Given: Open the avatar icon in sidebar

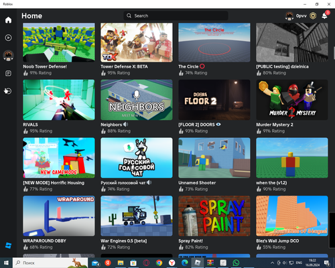Looking at the screenshot, I should click(x=8, y=56).
